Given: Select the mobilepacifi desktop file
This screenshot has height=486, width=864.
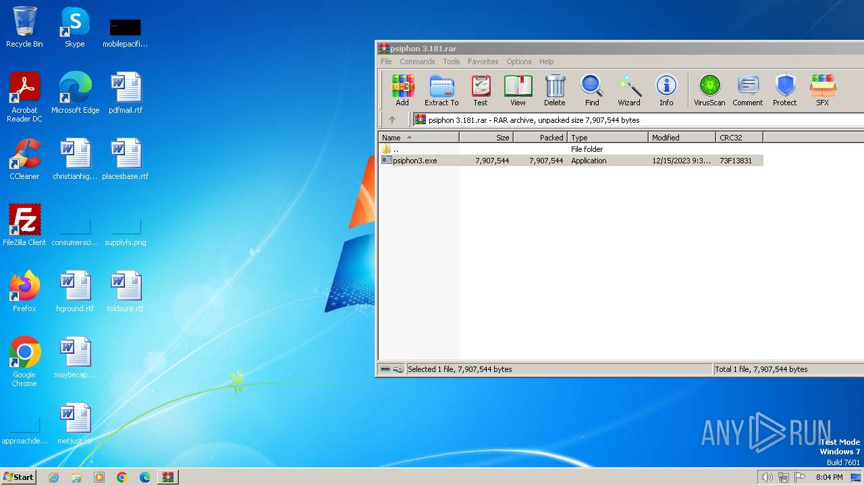Looking at the screenshot, I should coord(126,32).
